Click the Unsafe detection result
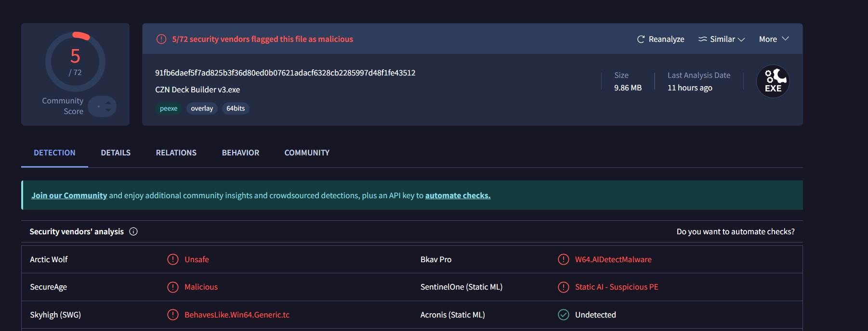Viewport: 868px width, 331px height. point(197,259)
